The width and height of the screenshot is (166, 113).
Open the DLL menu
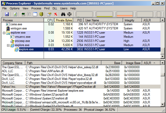tap(55, 8)
